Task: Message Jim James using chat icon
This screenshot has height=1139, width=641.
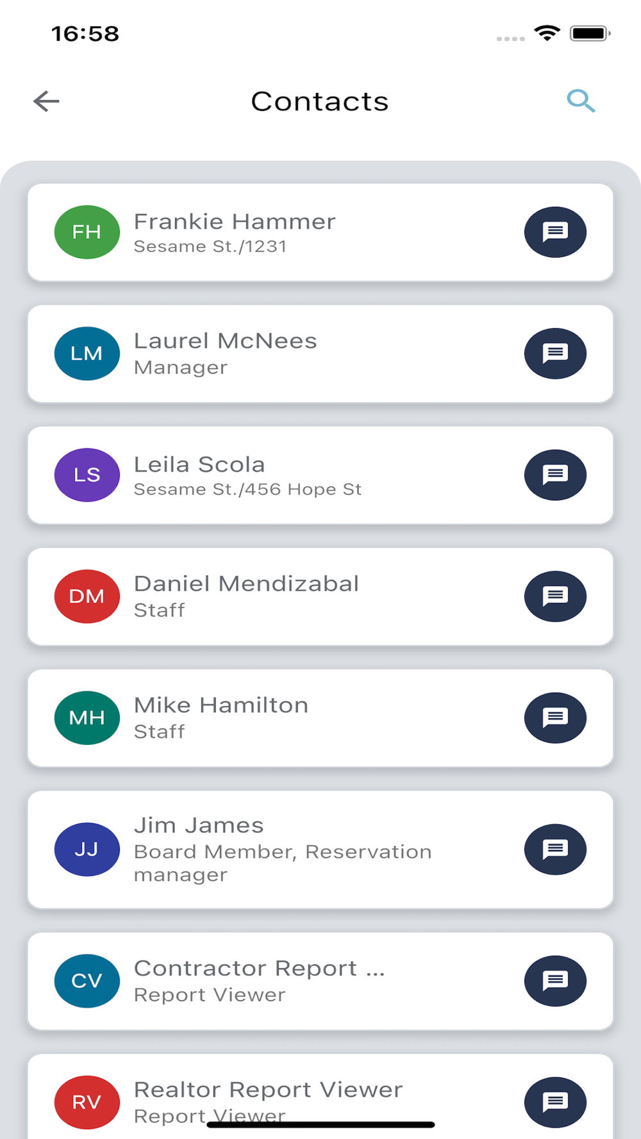Action: click(555, 849)
